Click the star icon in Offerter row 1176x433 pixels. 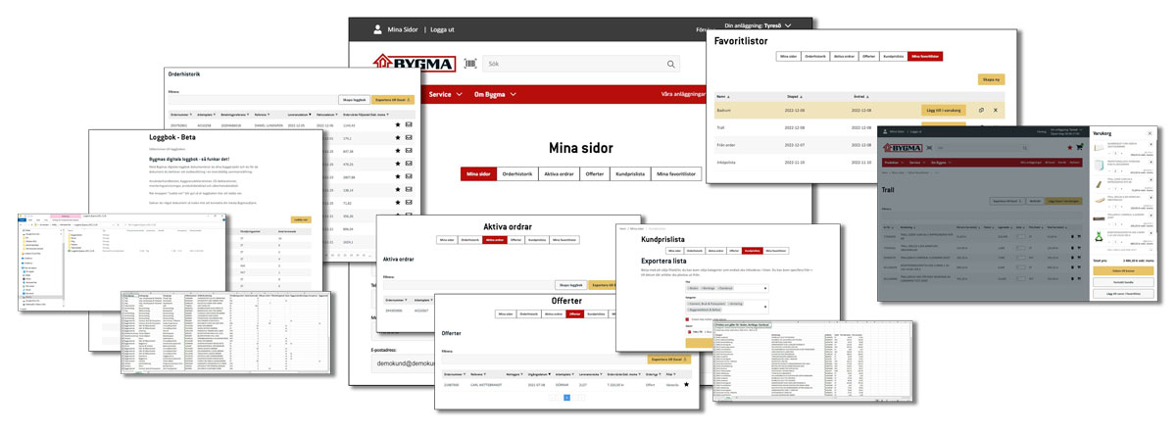click(x=687, y=385)
